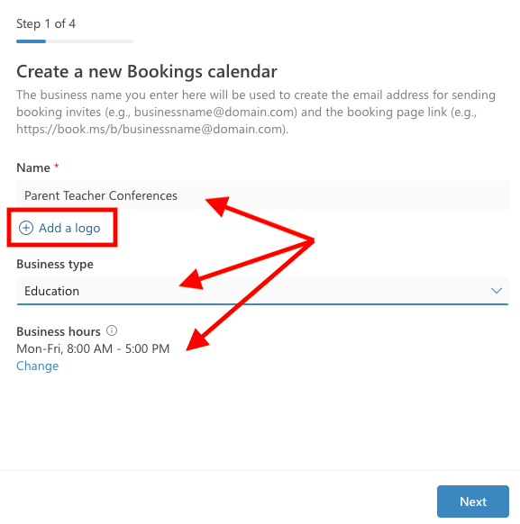This screenshot has width=520, height=524.
Task: Select the Add a logo link text
Action: 69,228
